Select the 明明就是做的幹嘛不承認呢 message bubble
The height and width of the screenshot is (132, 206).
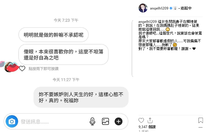[53, 35]
